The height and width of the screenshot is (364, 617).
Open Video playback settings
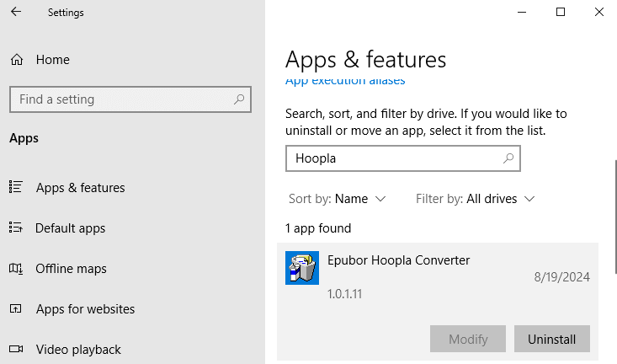(x=78, y=350)
